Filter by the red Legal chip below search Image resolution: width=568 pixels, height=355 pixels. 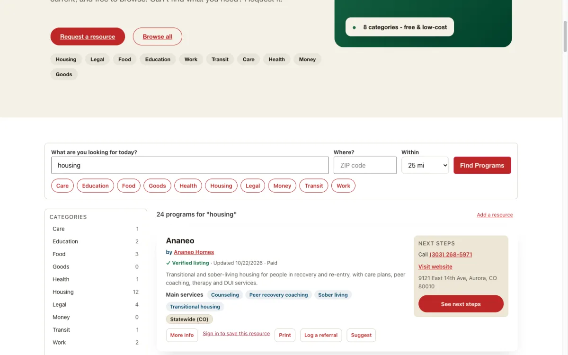pos(253,186)
